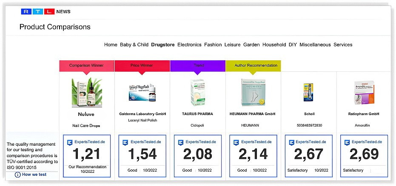Open the Heumann Pharma product image

[253, 93]
